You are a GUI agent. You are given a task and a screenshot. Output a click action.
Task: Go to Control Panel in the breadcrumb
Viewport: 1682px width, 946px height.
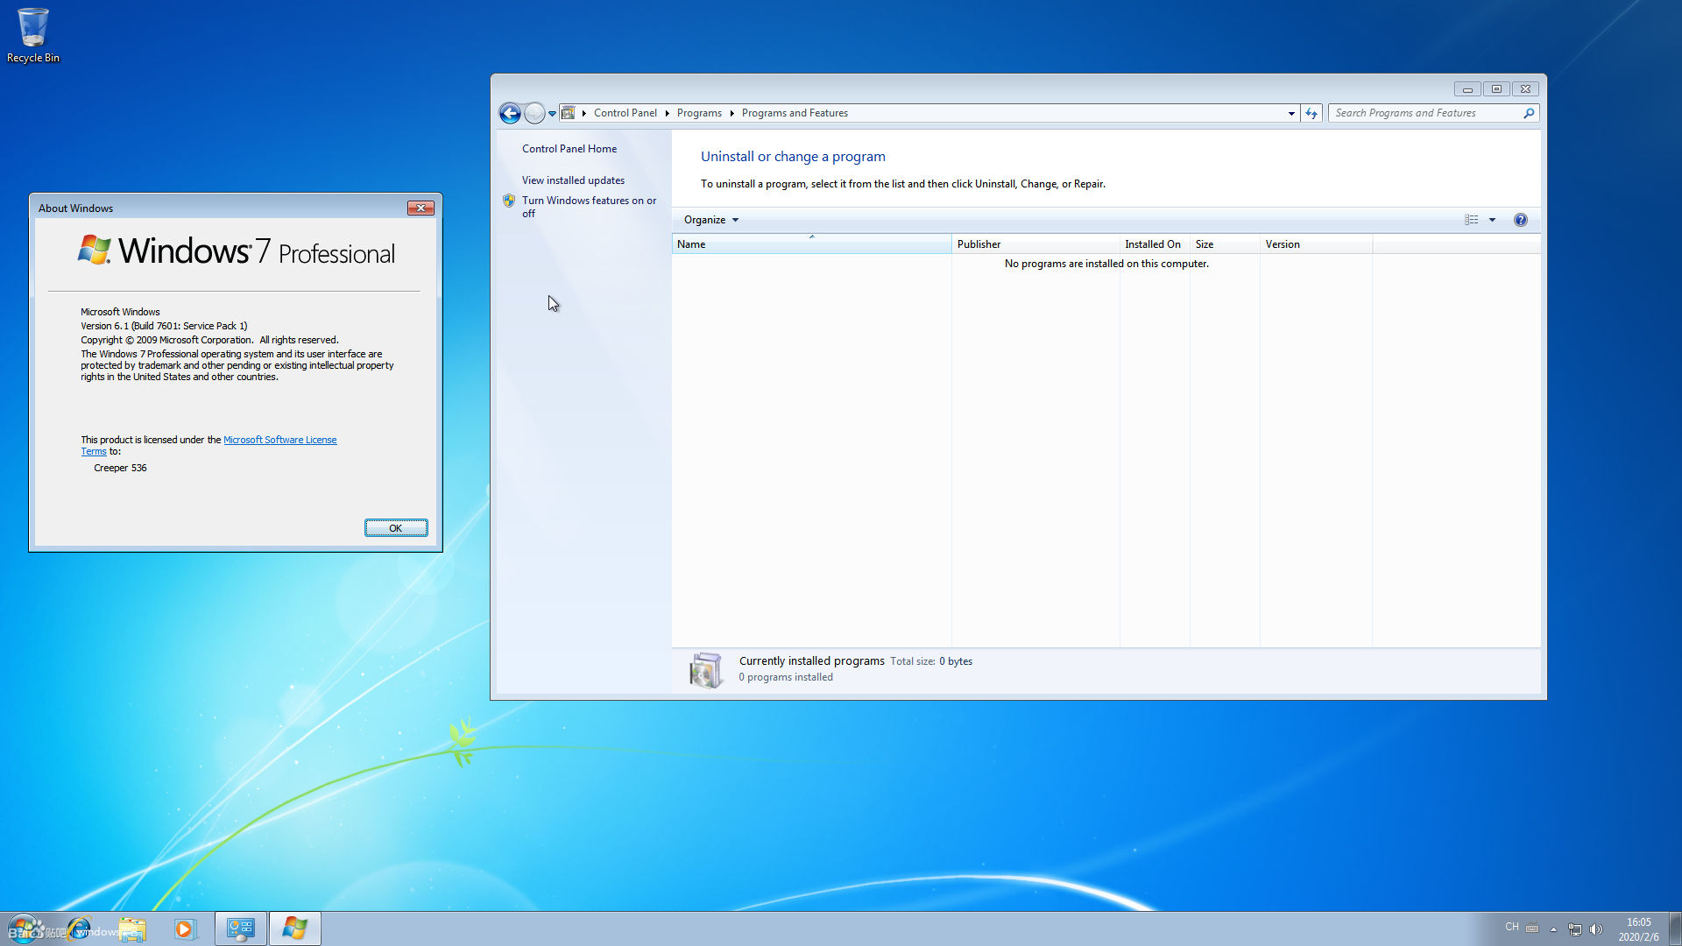[x=625, y=113]
